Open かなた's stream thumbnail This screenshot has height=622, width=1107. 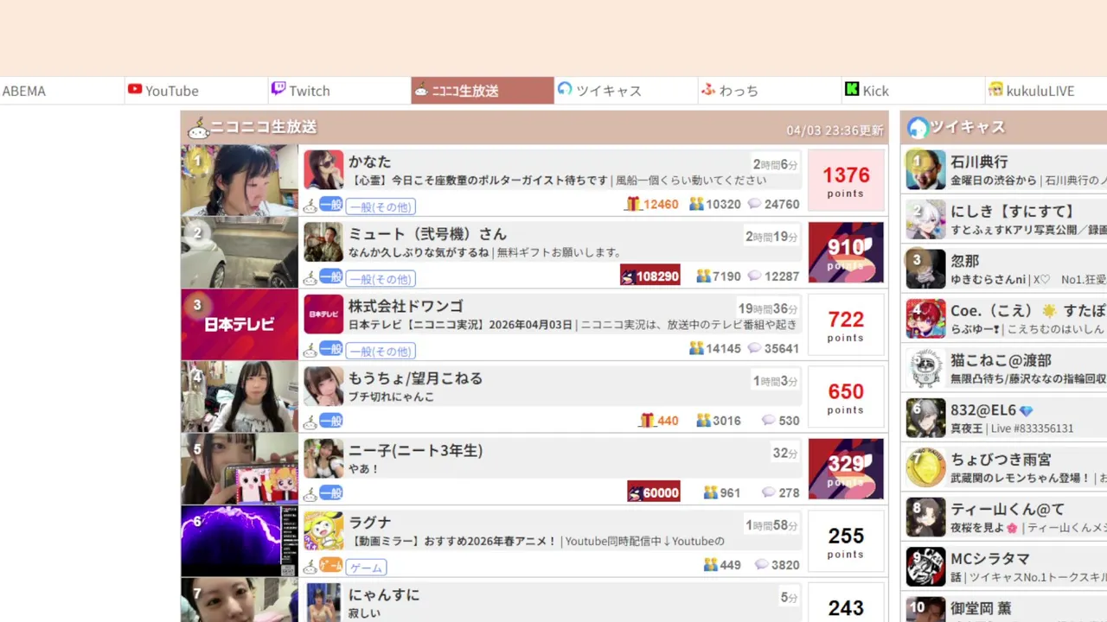click(240, 180)
